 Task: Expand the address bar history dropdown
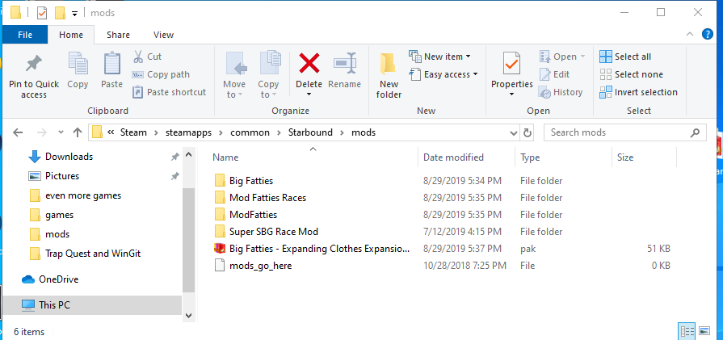click(x=512, y=132)
